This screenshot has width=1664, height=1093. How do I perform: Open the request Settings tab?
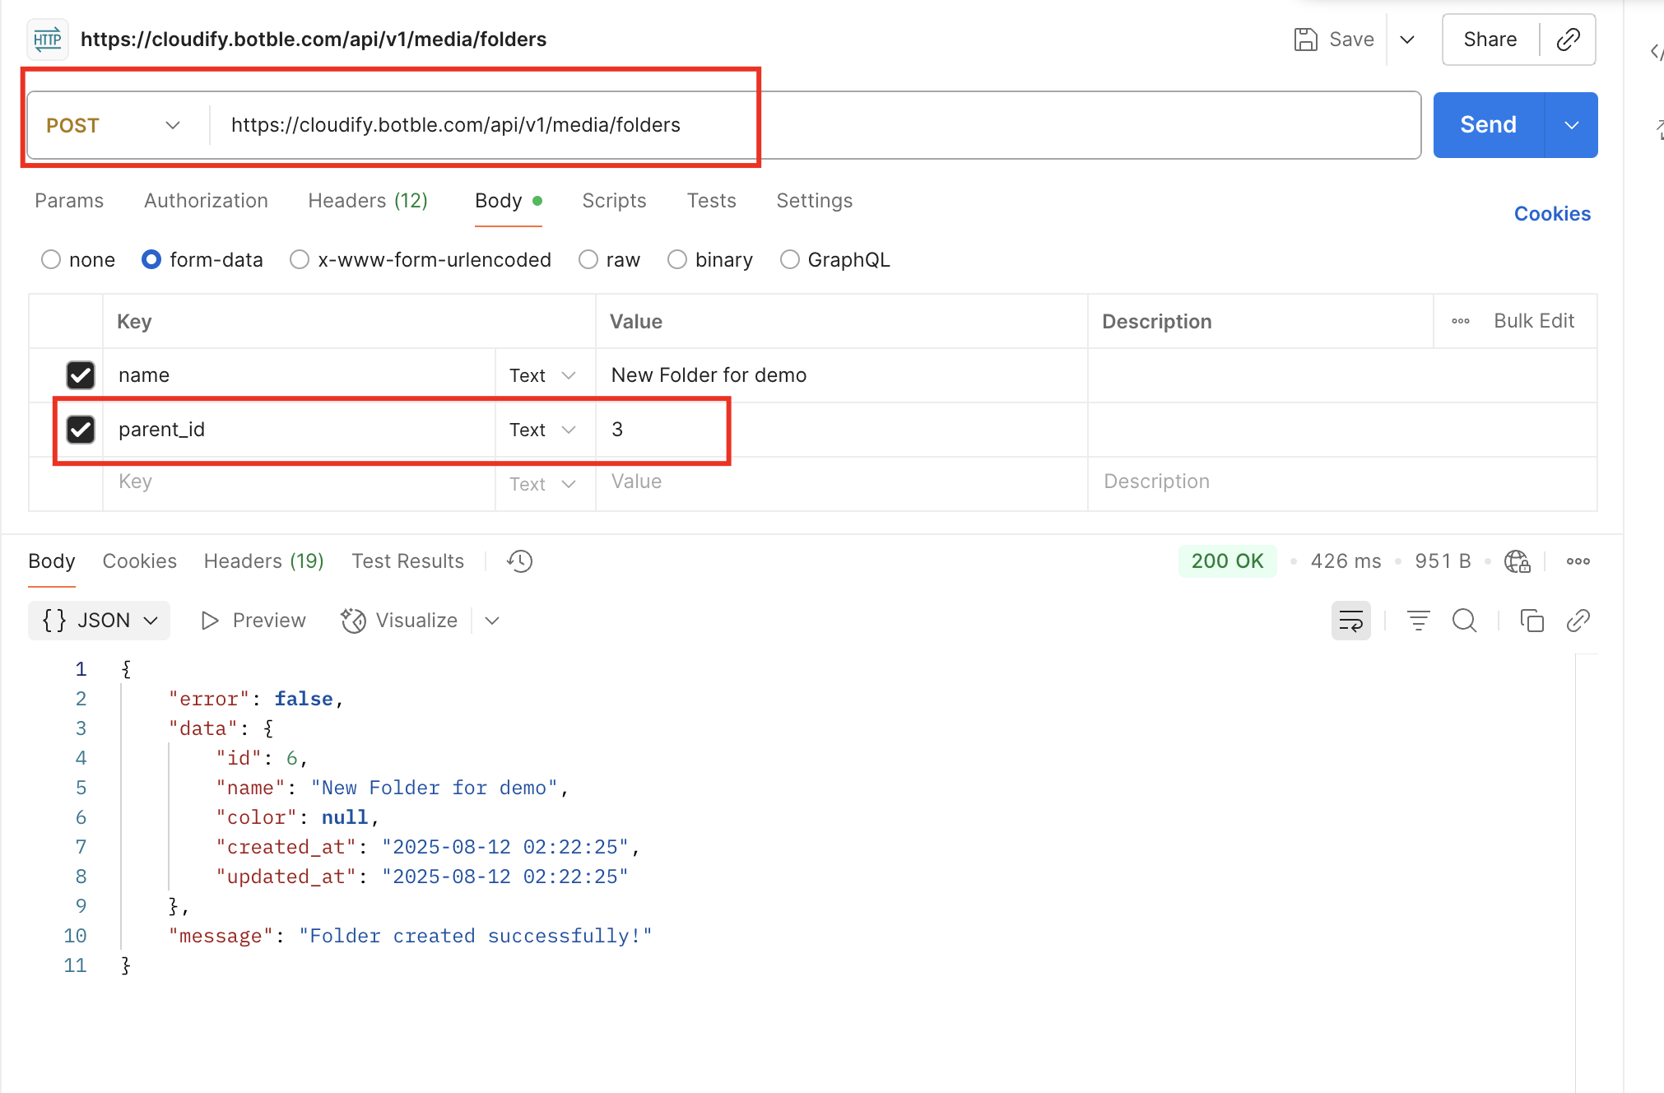[814, 201]
